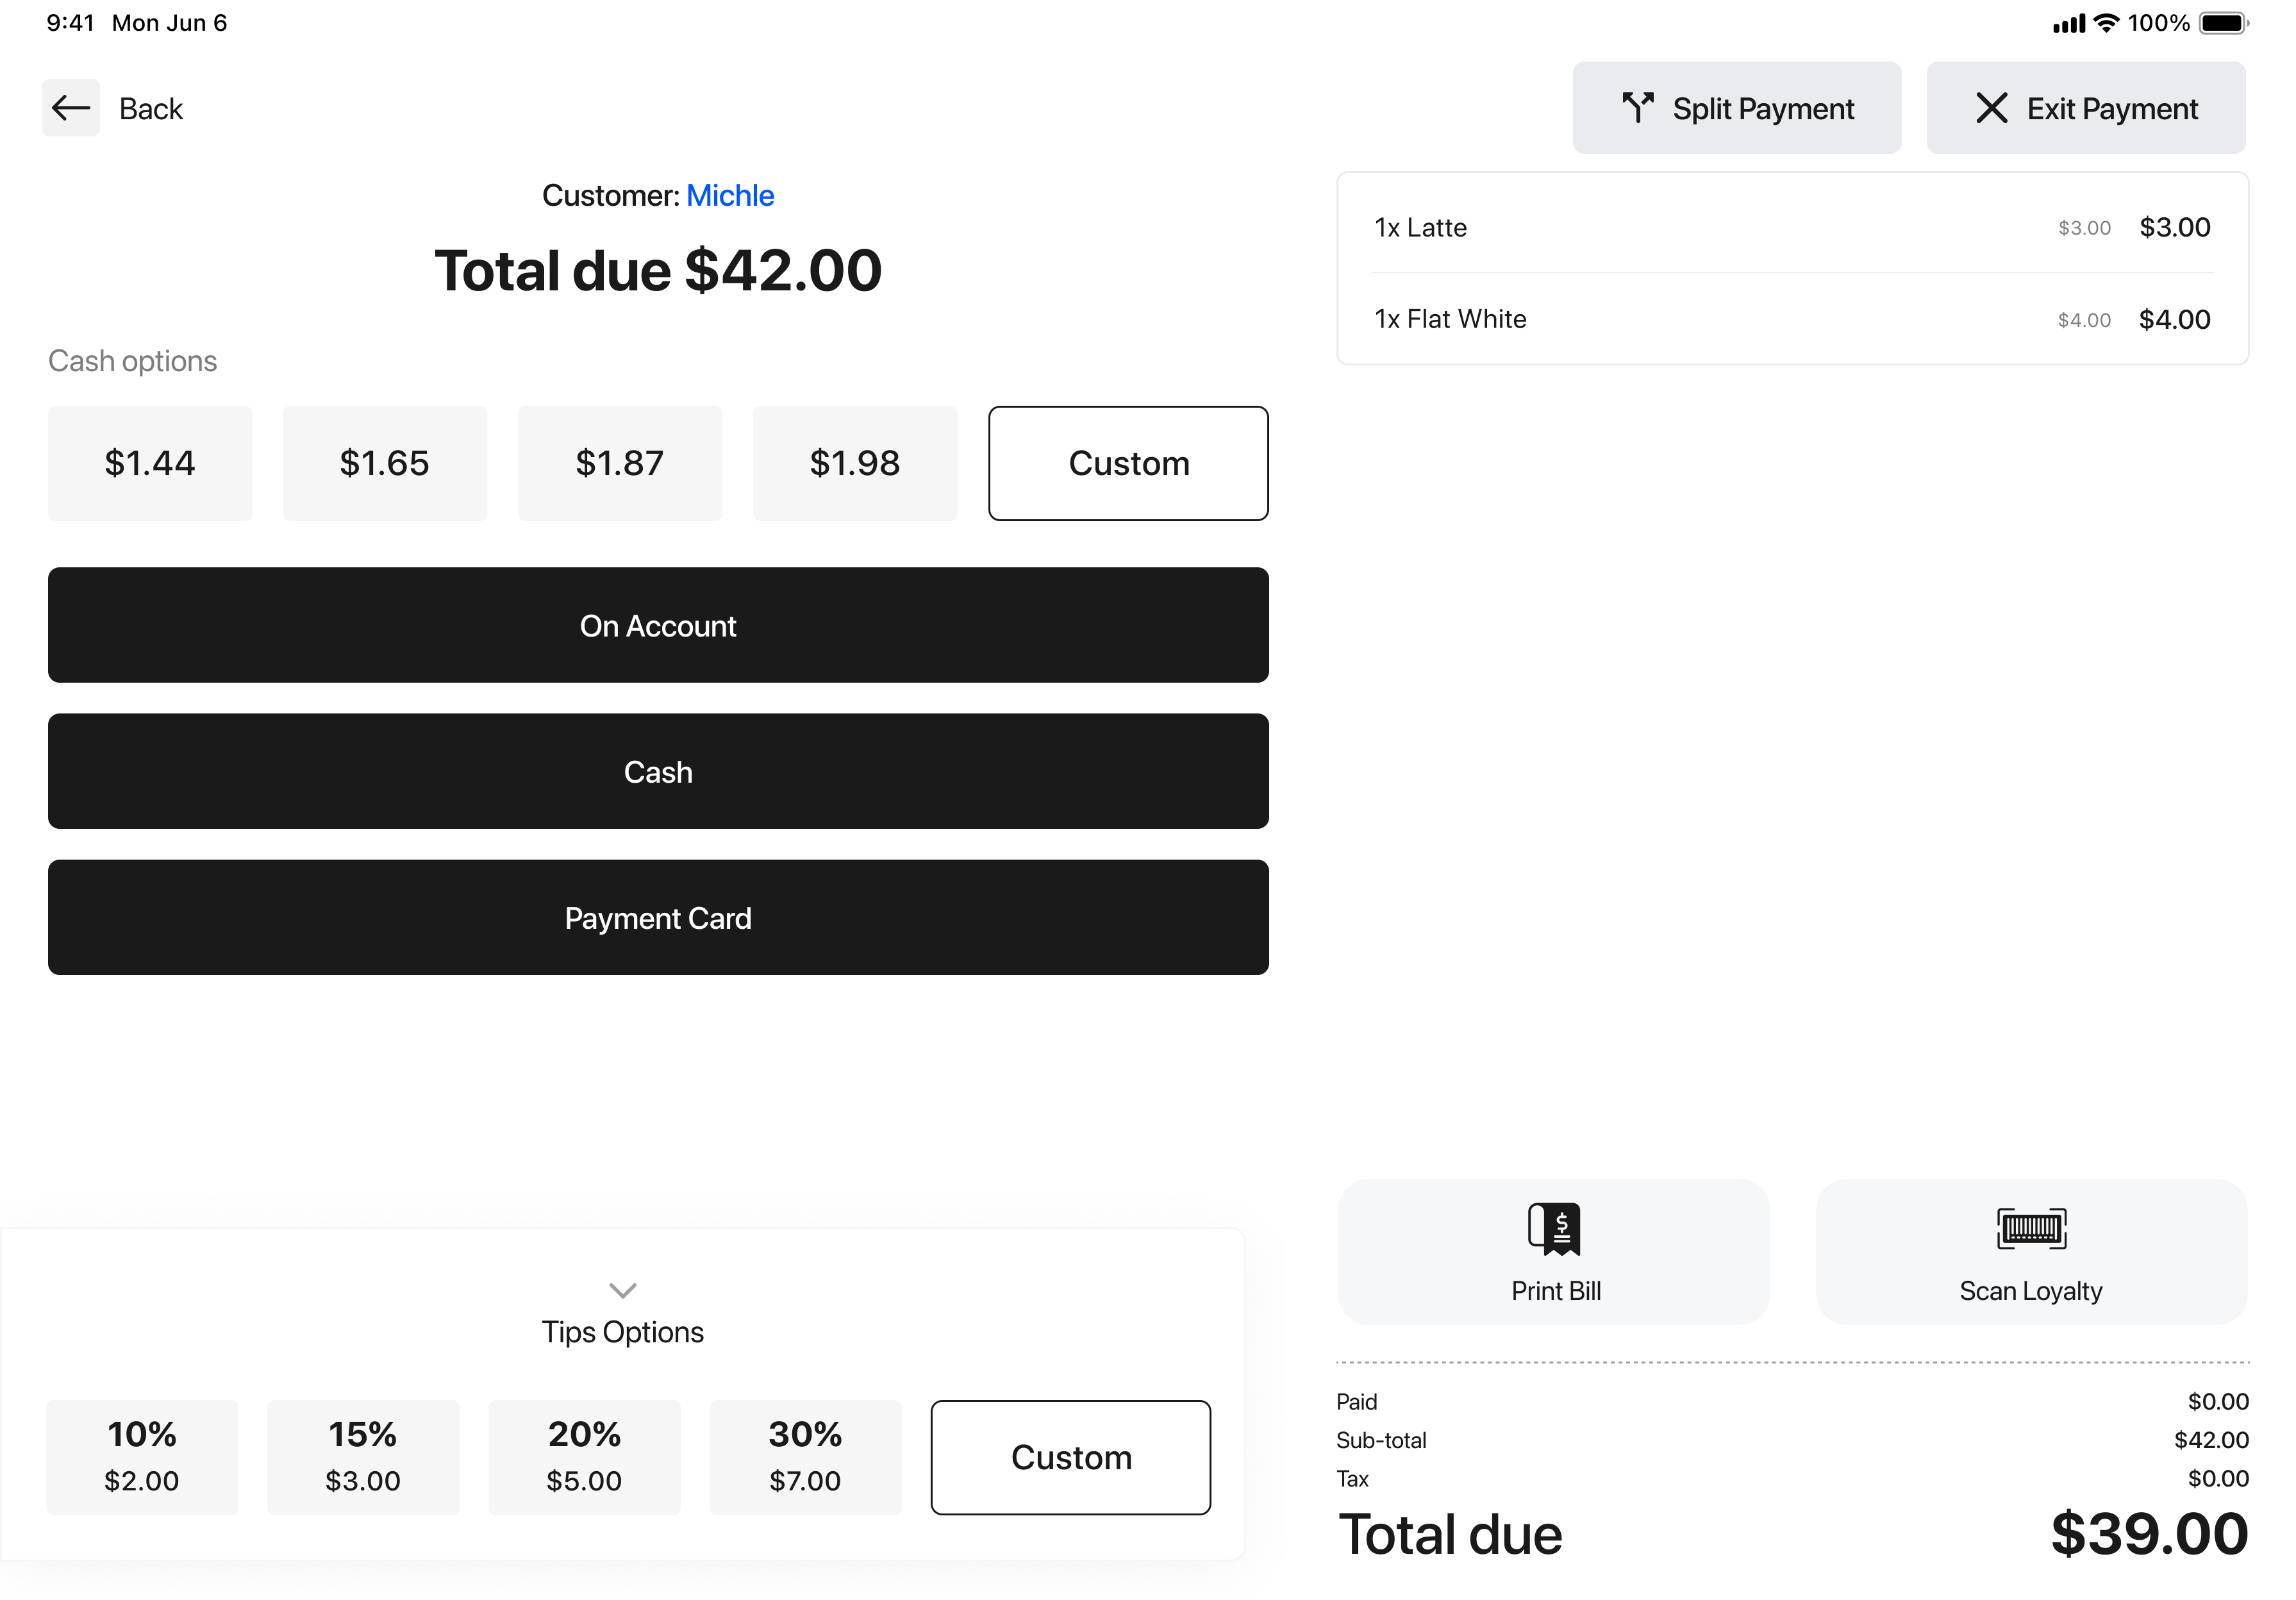Pay with Payment Card
This screenshot has height=1600, width=2296.
tap(658, 917)
